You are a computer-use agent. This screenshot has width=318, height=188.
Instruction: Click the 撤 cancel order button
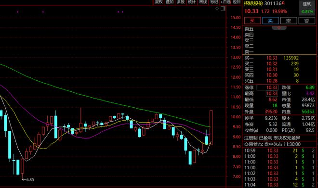(x=289, y=21)
